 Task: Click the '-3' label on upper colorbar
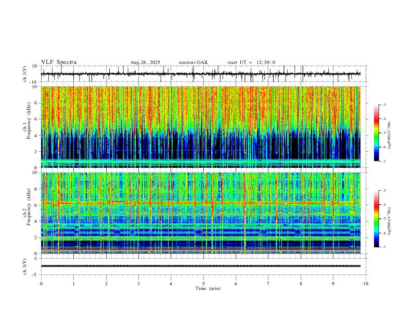[384, 104]
